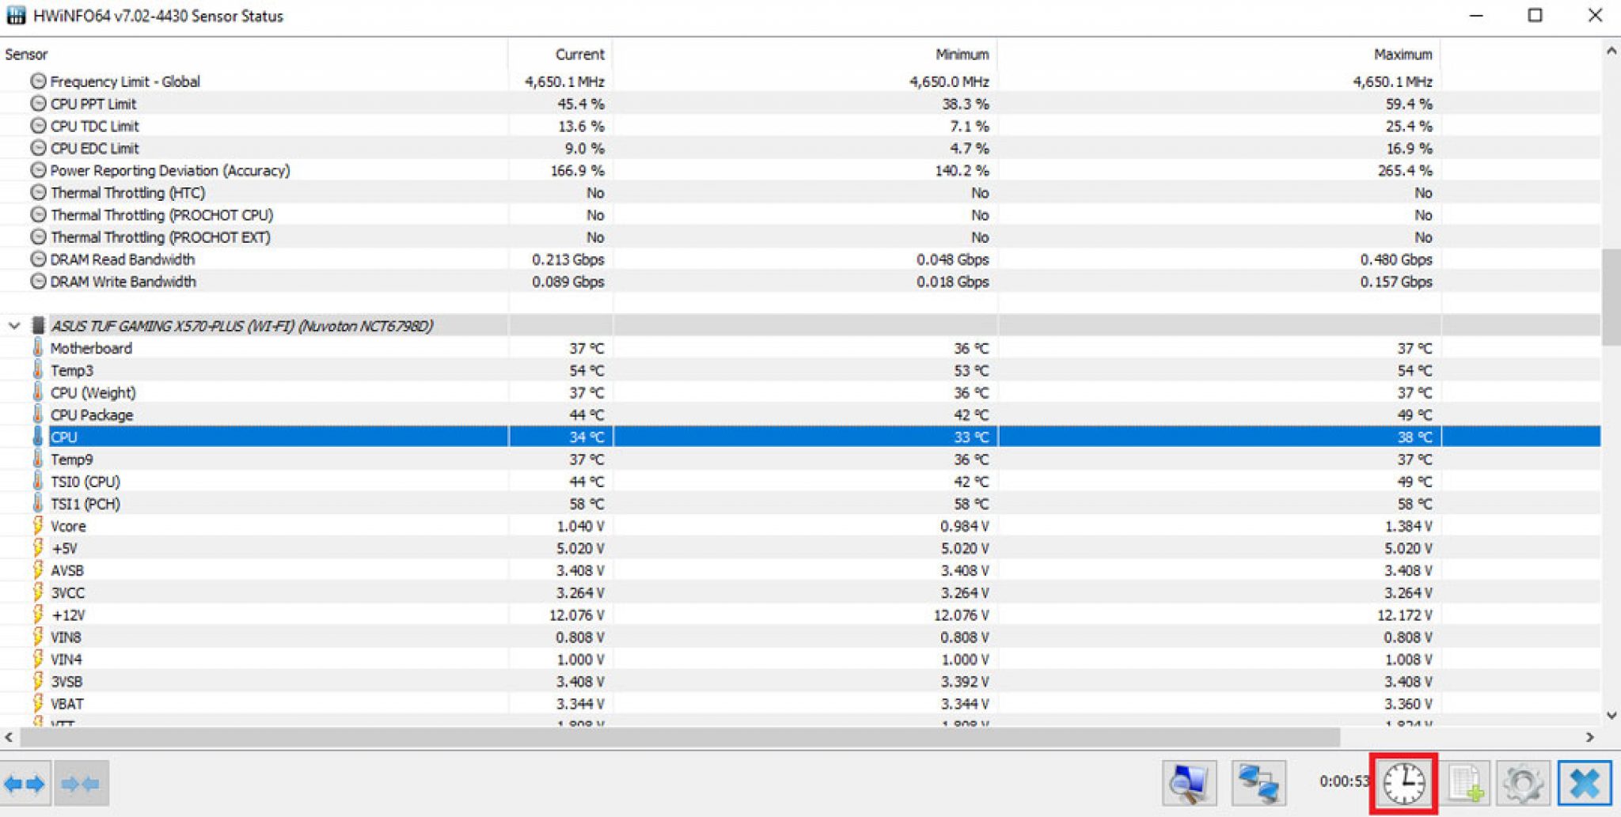Click the horizontal scrollbar right arrow
The height and width of the screenshot is (817, 1621).
click(1590, 737)
